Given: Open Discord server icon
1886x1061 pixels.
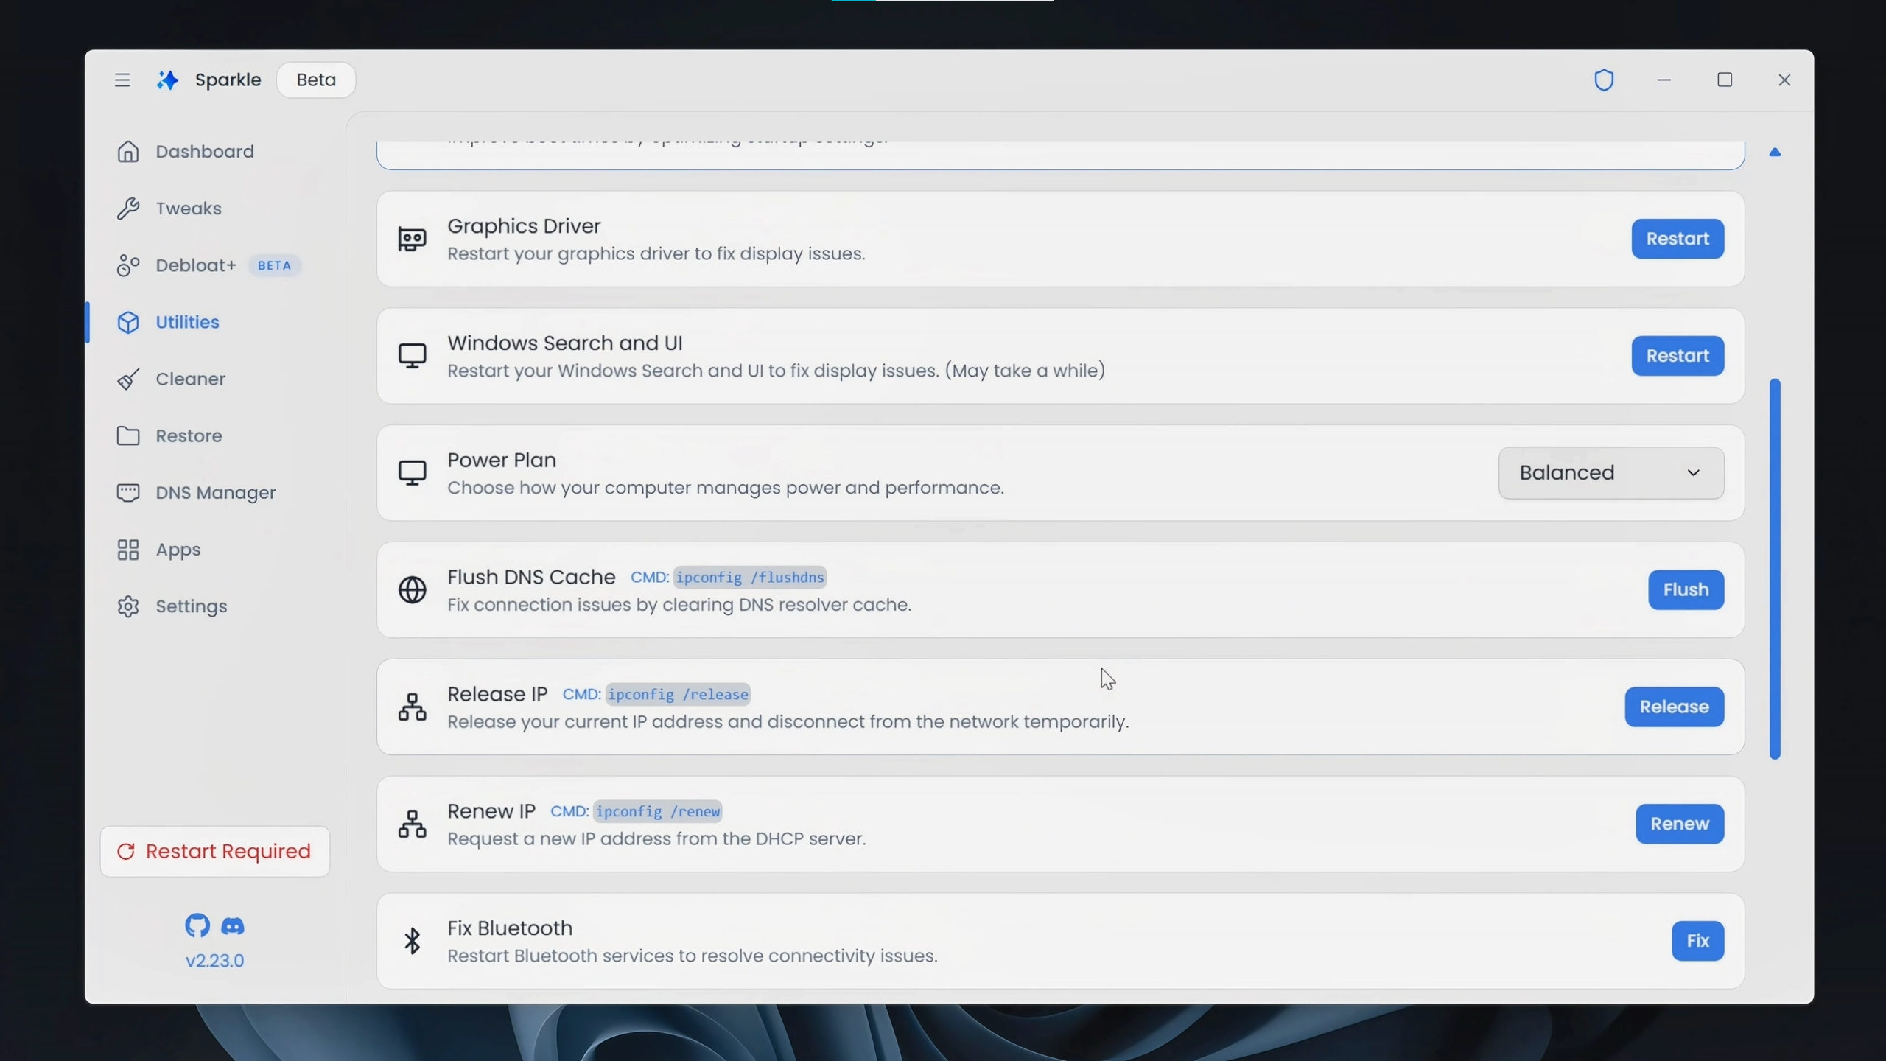Looking at the screenshot, I should (233, 926).
